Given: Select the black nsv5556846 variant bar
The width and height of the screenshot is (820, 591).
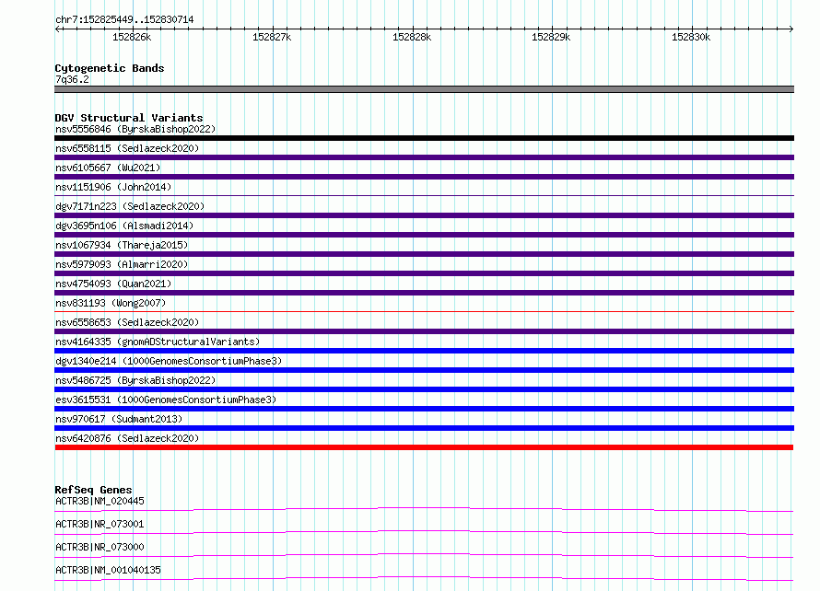Looking at the screenshot, I should tap(424, 138).
